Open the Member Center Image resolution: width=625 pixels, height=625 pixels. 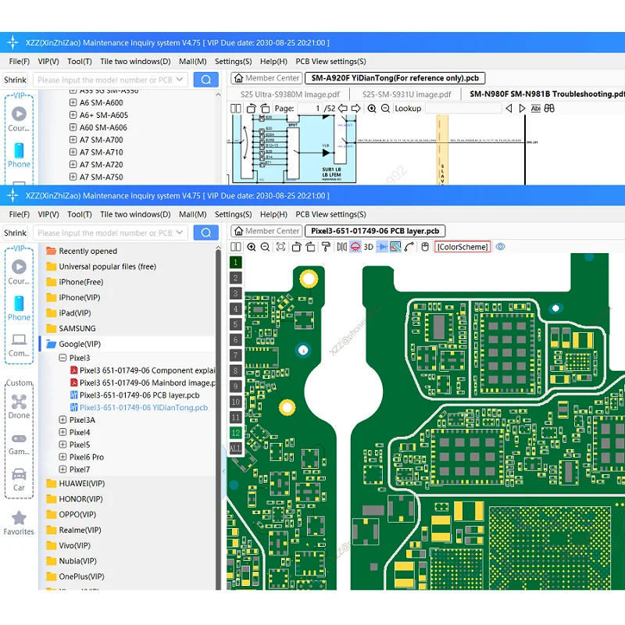click(266, 230)
